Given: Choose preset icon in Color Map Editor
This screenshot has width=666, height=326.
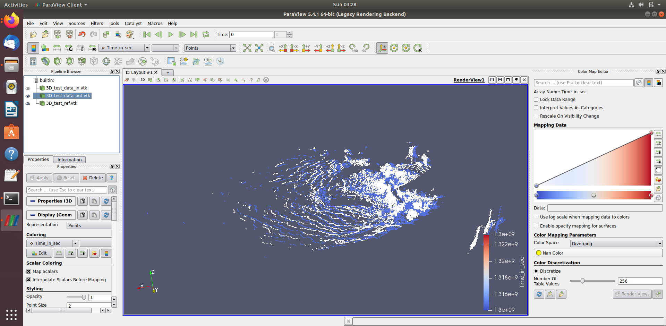Looking at the screenshot, I should tap(658, 180).
